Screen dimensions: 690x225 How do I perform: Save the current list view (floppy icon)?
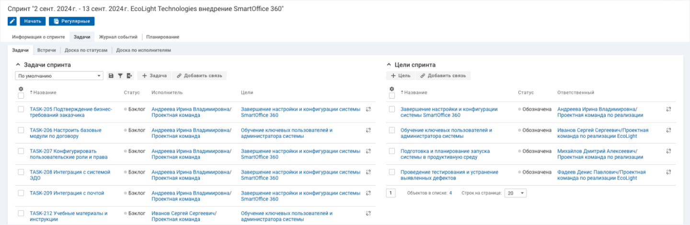click(x=111, y=76)
